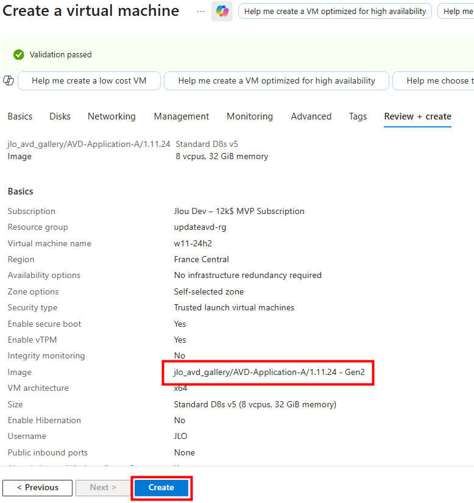The height and width of the screenshot is (503, 474).
Task: Open the Monitoring tab
Action: pyautogui.click(x=250, y=116)
